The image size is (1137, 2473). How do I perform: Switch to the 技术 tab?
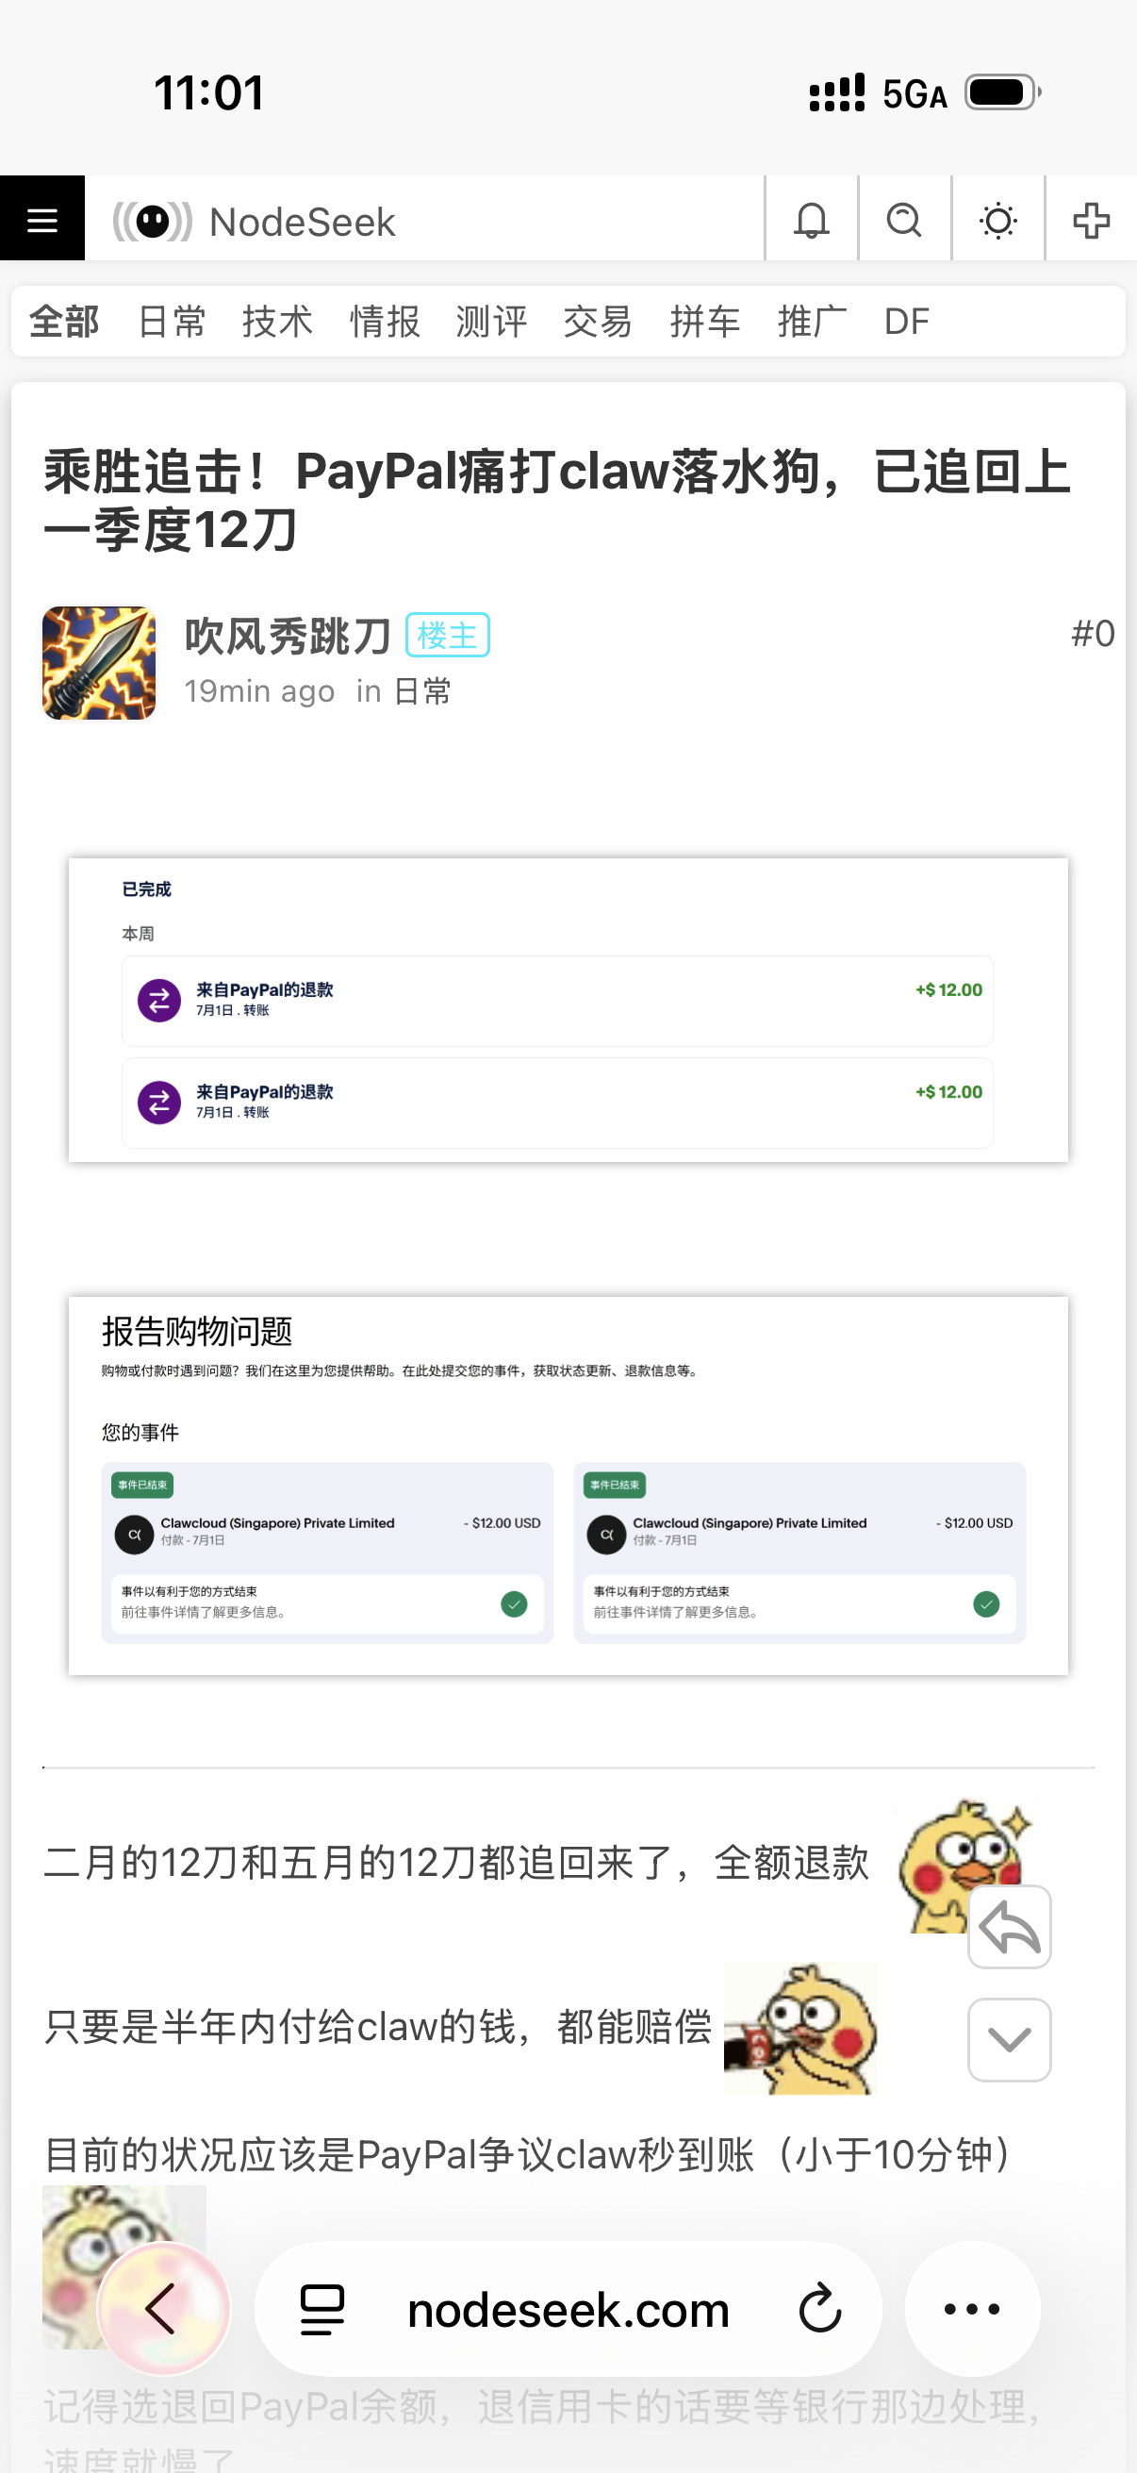point(277,321)
